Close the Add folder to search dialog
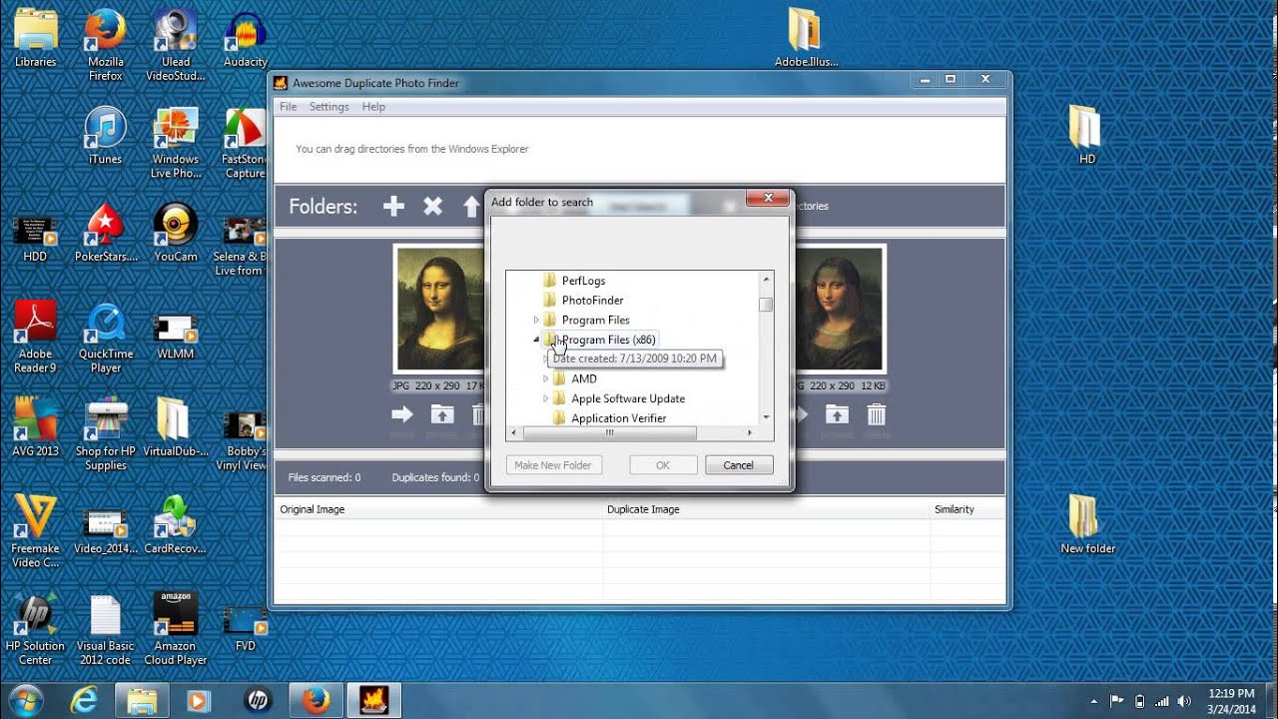The width and height of the screenshot is (1278, 719). point(768,198)
